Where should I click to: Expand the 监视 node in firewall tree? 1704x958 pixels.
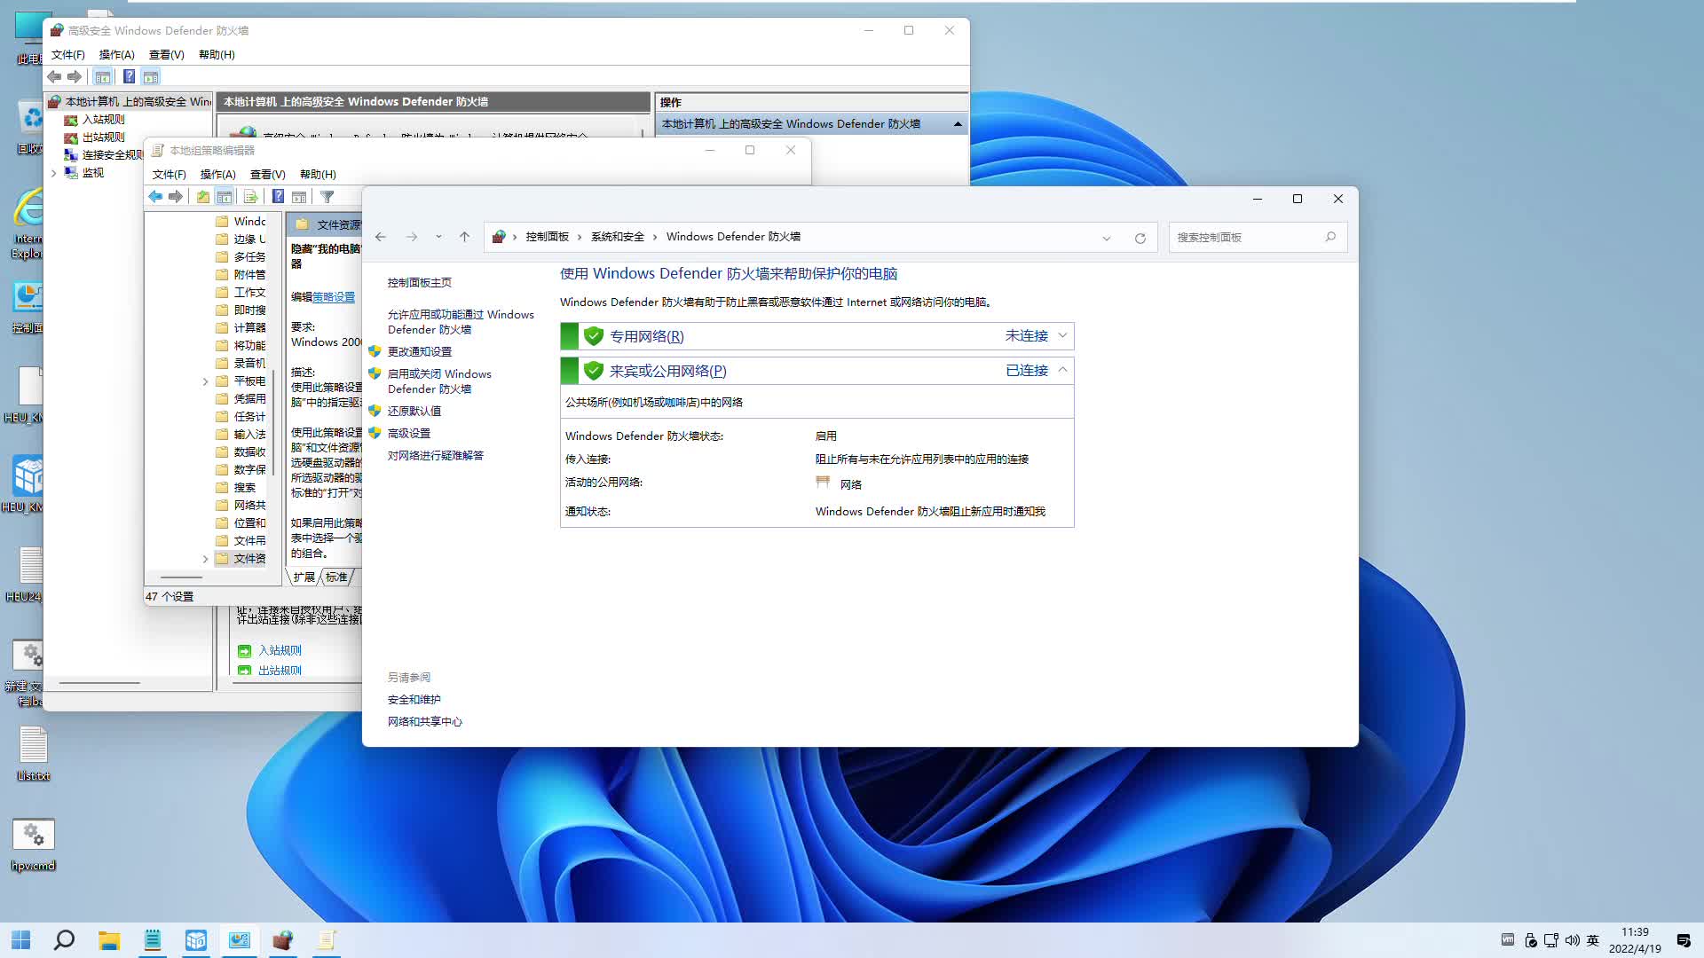click(x=54, y=173)
